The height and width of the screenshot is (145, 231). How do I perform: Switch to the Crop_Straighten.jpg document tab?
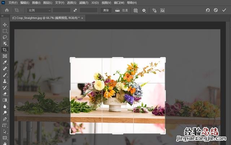(x=45, y=18)
